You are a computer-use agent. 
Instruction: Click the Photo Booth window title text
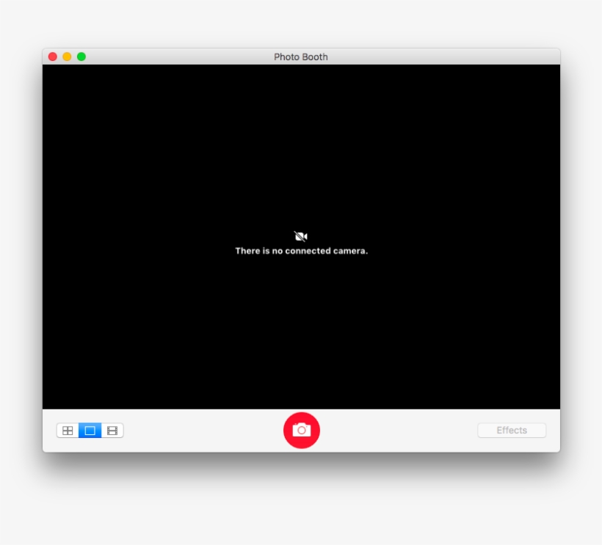coord(301,56)
